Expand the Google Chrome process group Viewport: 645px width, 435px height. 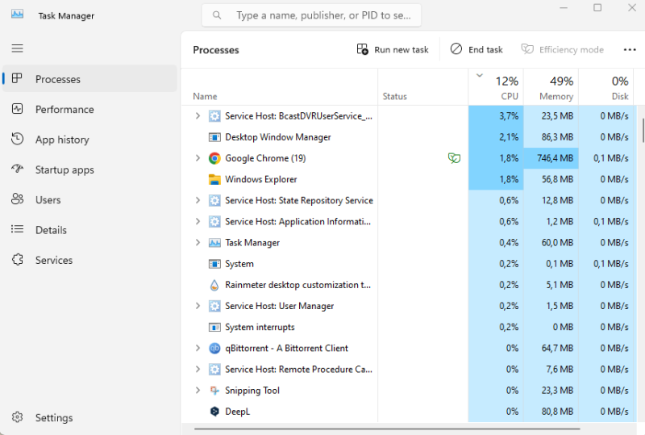pos(198,158)
